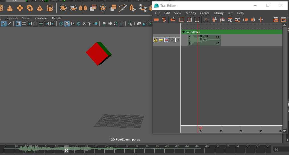The image size is (289, 155).
Task: Open the Trax Editor Modify menu
Action: click(191, 13)
